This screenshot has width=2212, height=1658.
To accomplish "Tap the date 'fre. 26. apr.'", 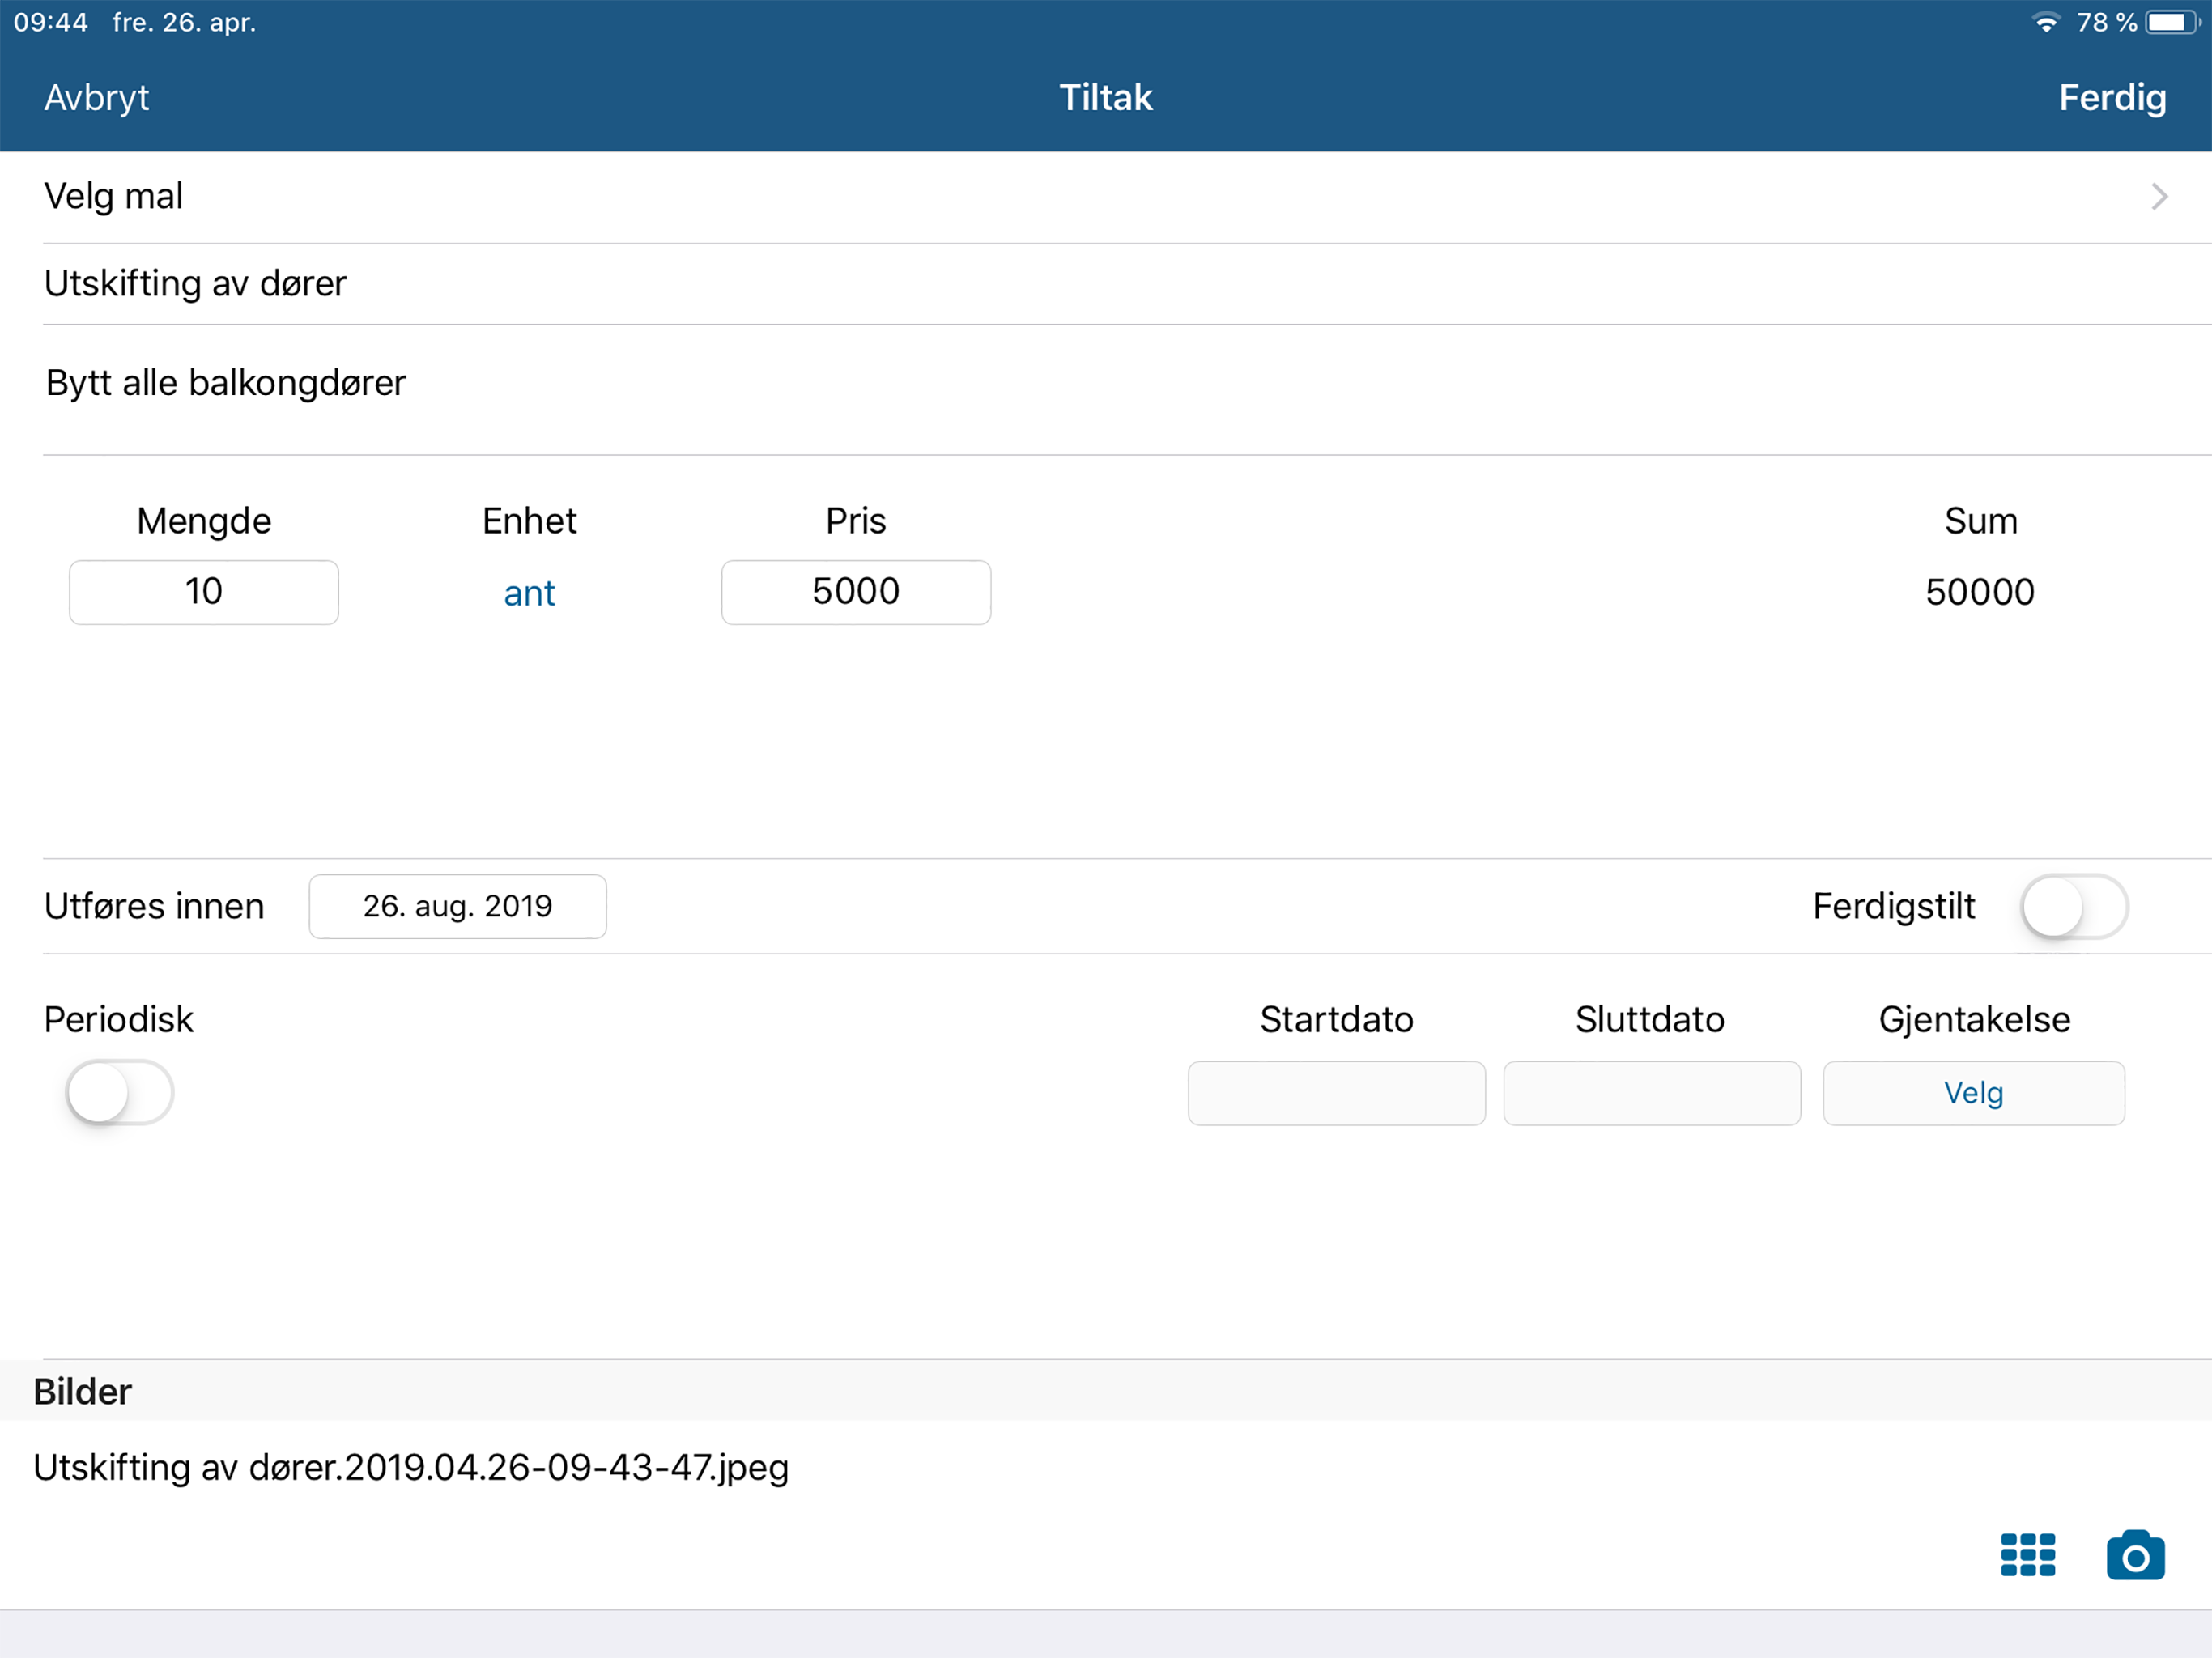I will click(x=184, y=22).
